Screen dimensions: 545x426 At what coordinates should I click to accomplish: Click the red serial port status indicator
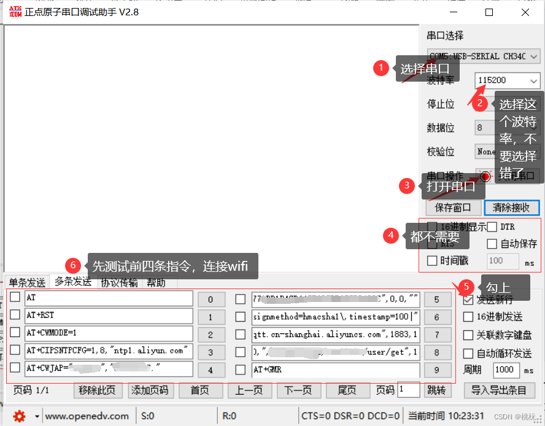click(x=485, y=176)
